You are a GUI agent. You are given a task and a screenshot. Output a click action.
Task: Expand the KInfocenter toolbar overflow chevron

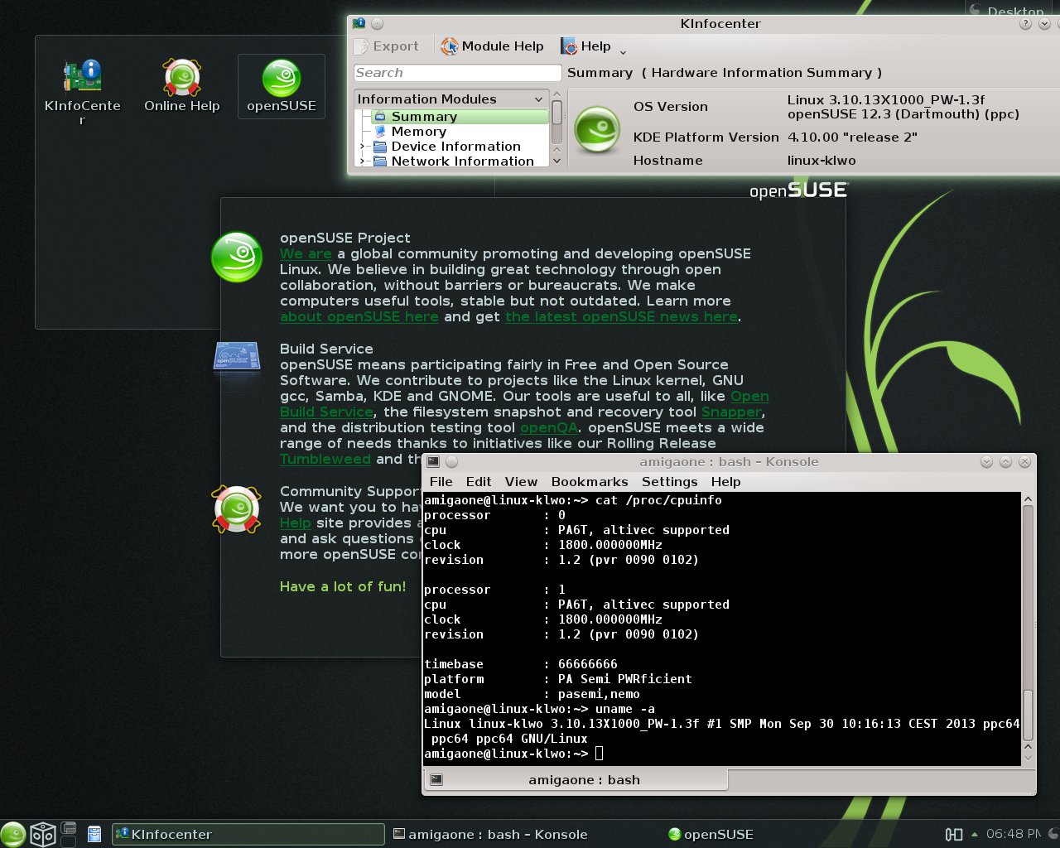(x=623, y=51)
